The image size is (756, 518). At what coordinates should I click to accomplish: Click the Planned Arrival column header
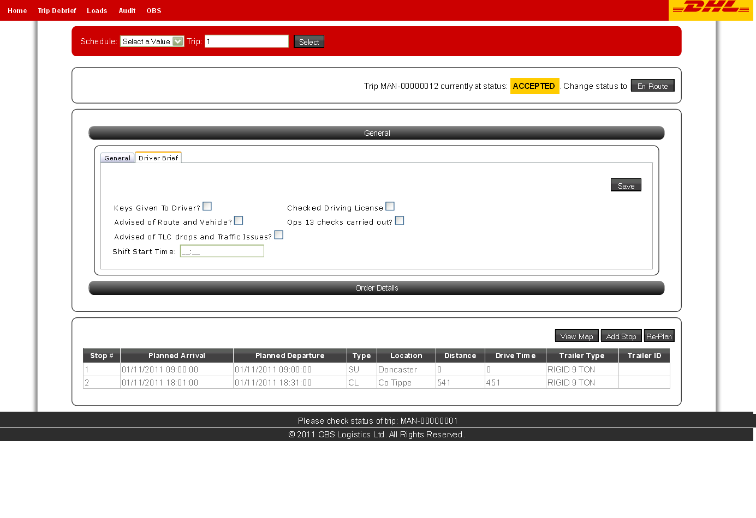(x=177, y=356)
